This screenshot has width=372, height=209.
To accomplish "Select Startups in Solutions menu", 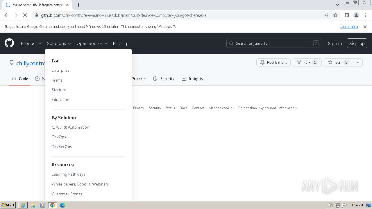I will tap(59, 90).
